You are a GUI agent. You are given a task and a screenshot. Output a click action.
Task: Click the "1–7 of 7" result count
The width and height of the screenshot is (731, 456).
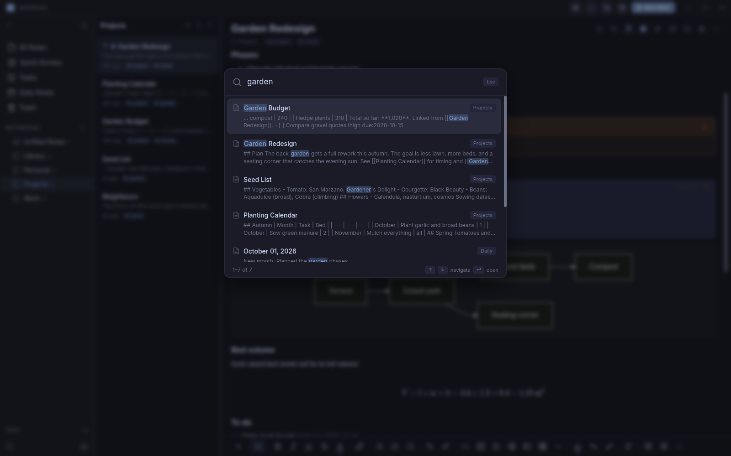(x=242, y=270)
